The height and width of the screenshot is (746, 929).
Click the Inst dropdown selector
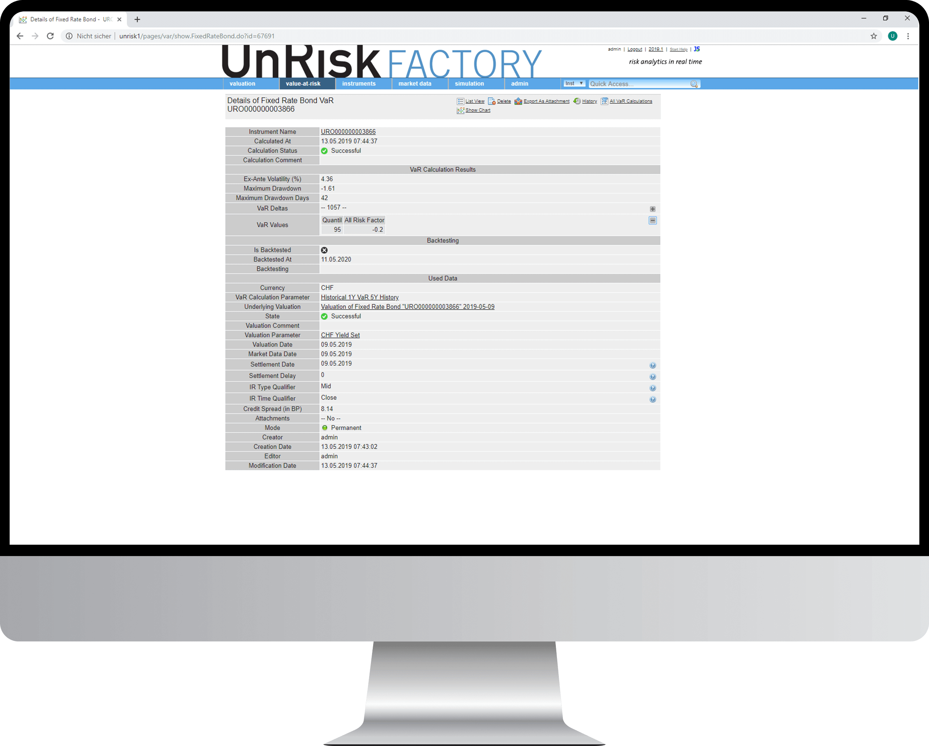574,83
